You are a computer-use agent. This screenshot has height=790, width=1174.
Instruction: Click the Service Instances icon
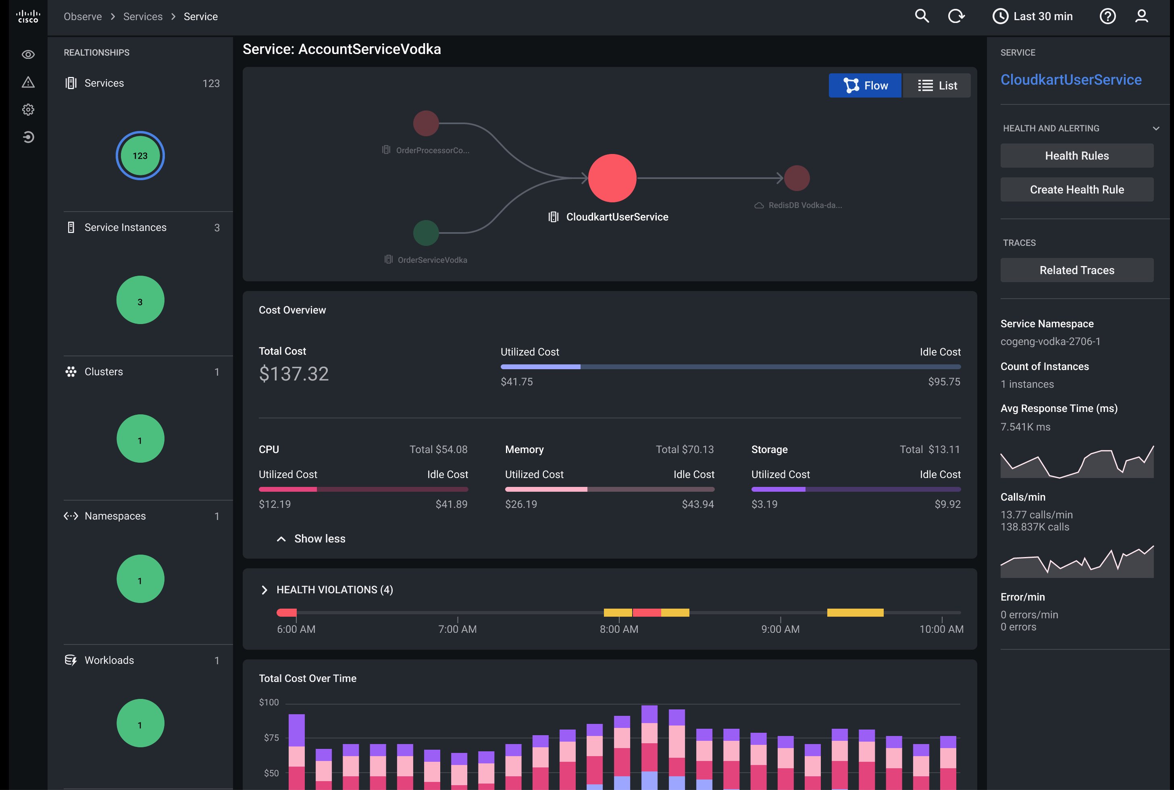71,227
